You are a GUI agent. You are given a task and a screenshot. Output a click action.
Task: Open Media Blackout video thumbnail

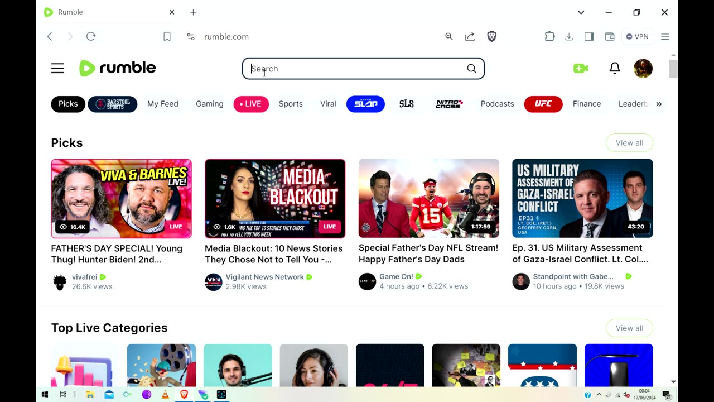275,199
